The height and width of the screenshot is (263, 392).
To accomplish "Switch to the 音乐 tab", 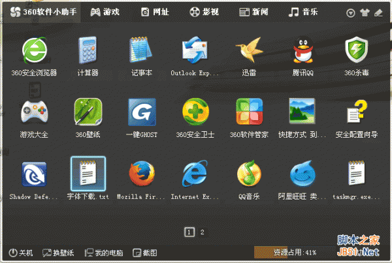I will [303, 12].
